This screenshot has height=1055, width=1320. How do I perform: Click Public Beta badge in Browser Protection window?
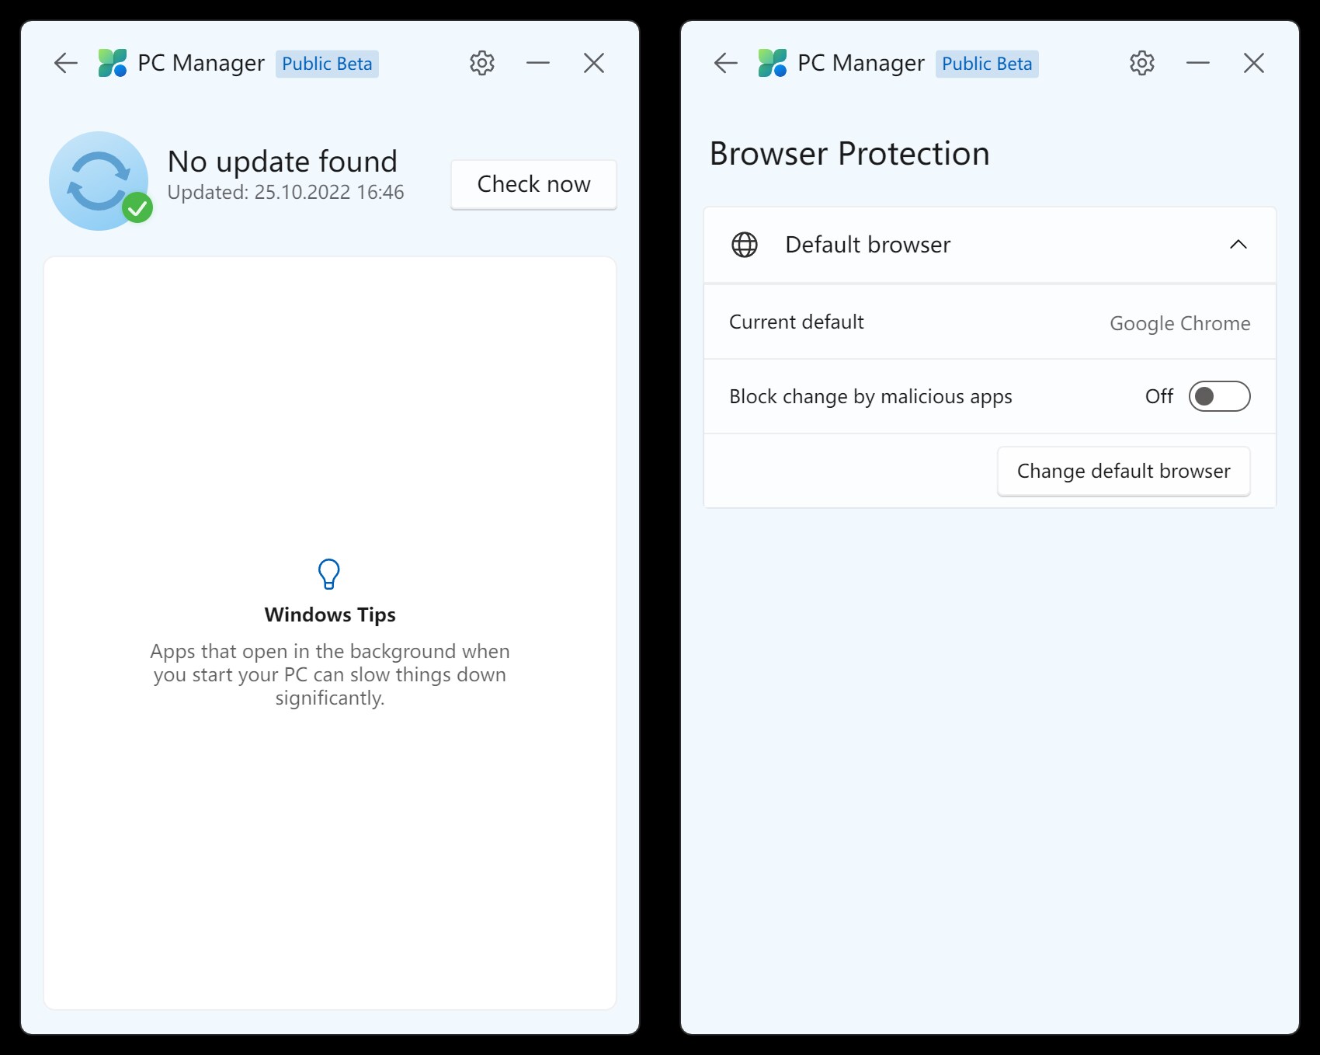(x=987, y=64)
